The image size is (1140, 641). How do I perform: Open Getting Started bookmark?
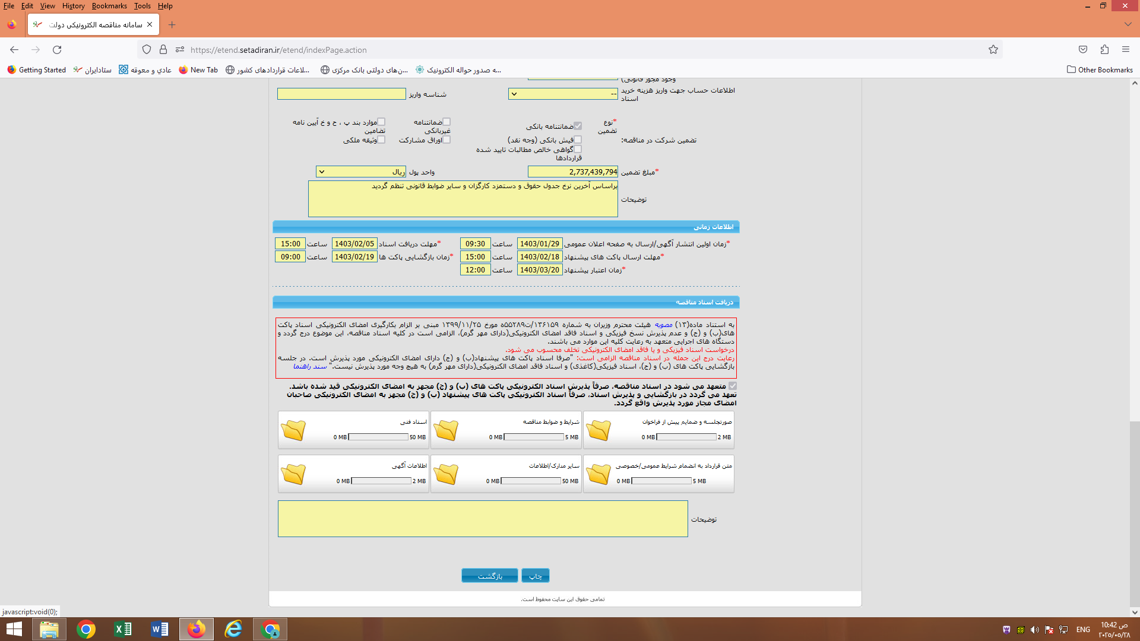pos(37,70)
